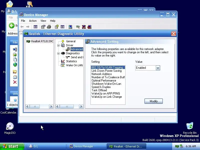The height and width of the screenshot is (150, 200).
Task: Select Speed & Duplex setting
Action: pos(108,87)
